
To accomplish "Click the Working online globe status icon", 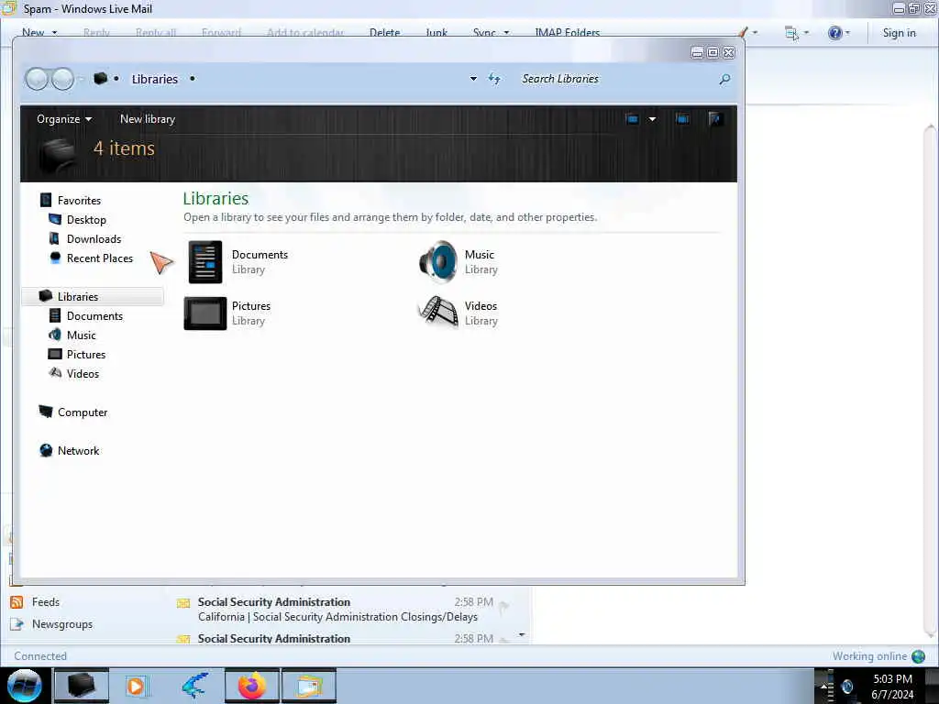I will click(918, 656).
